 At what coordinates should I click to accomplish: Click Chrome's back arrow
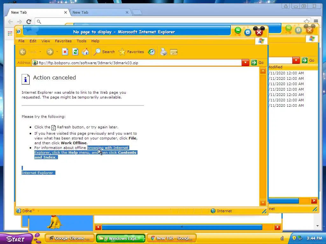(x=10, y=22)
